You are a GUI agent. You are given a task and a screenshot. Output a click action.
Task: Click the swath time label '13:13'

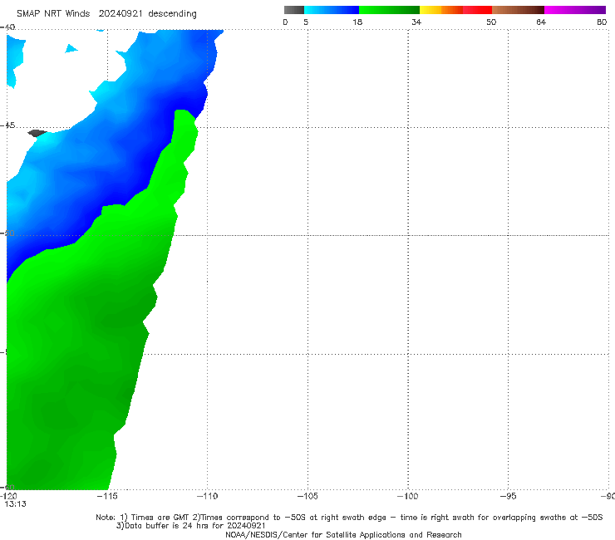(x=15, y=504)
